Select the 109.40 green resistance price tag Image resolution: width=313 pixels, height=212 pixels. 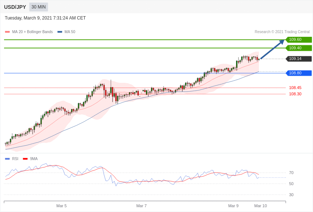point(299,48)
